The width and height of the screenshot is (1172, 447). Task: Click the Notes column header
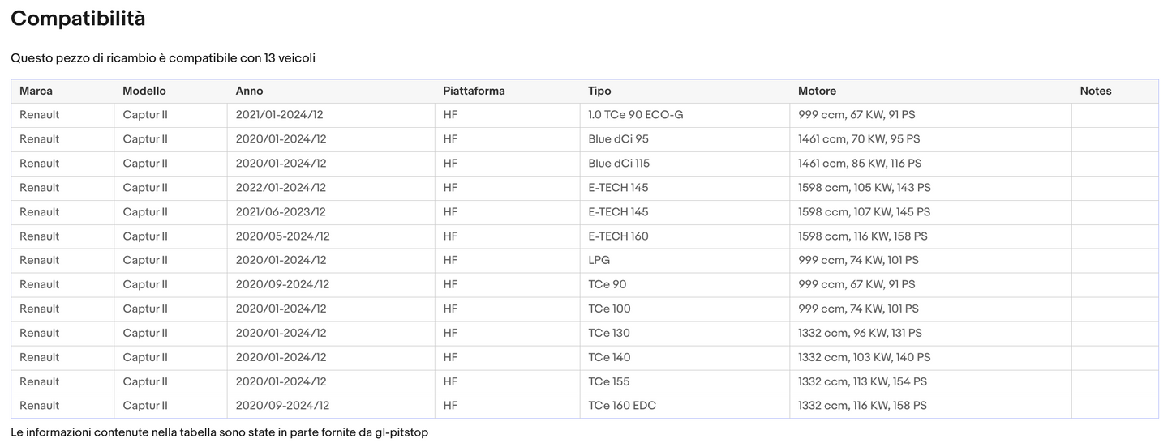(x=1095, y=91)
